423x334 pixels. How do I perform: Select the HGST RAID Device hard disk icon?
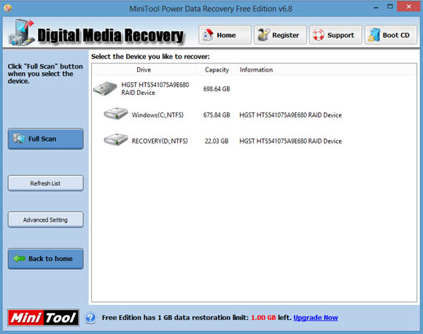click(105, 88)
